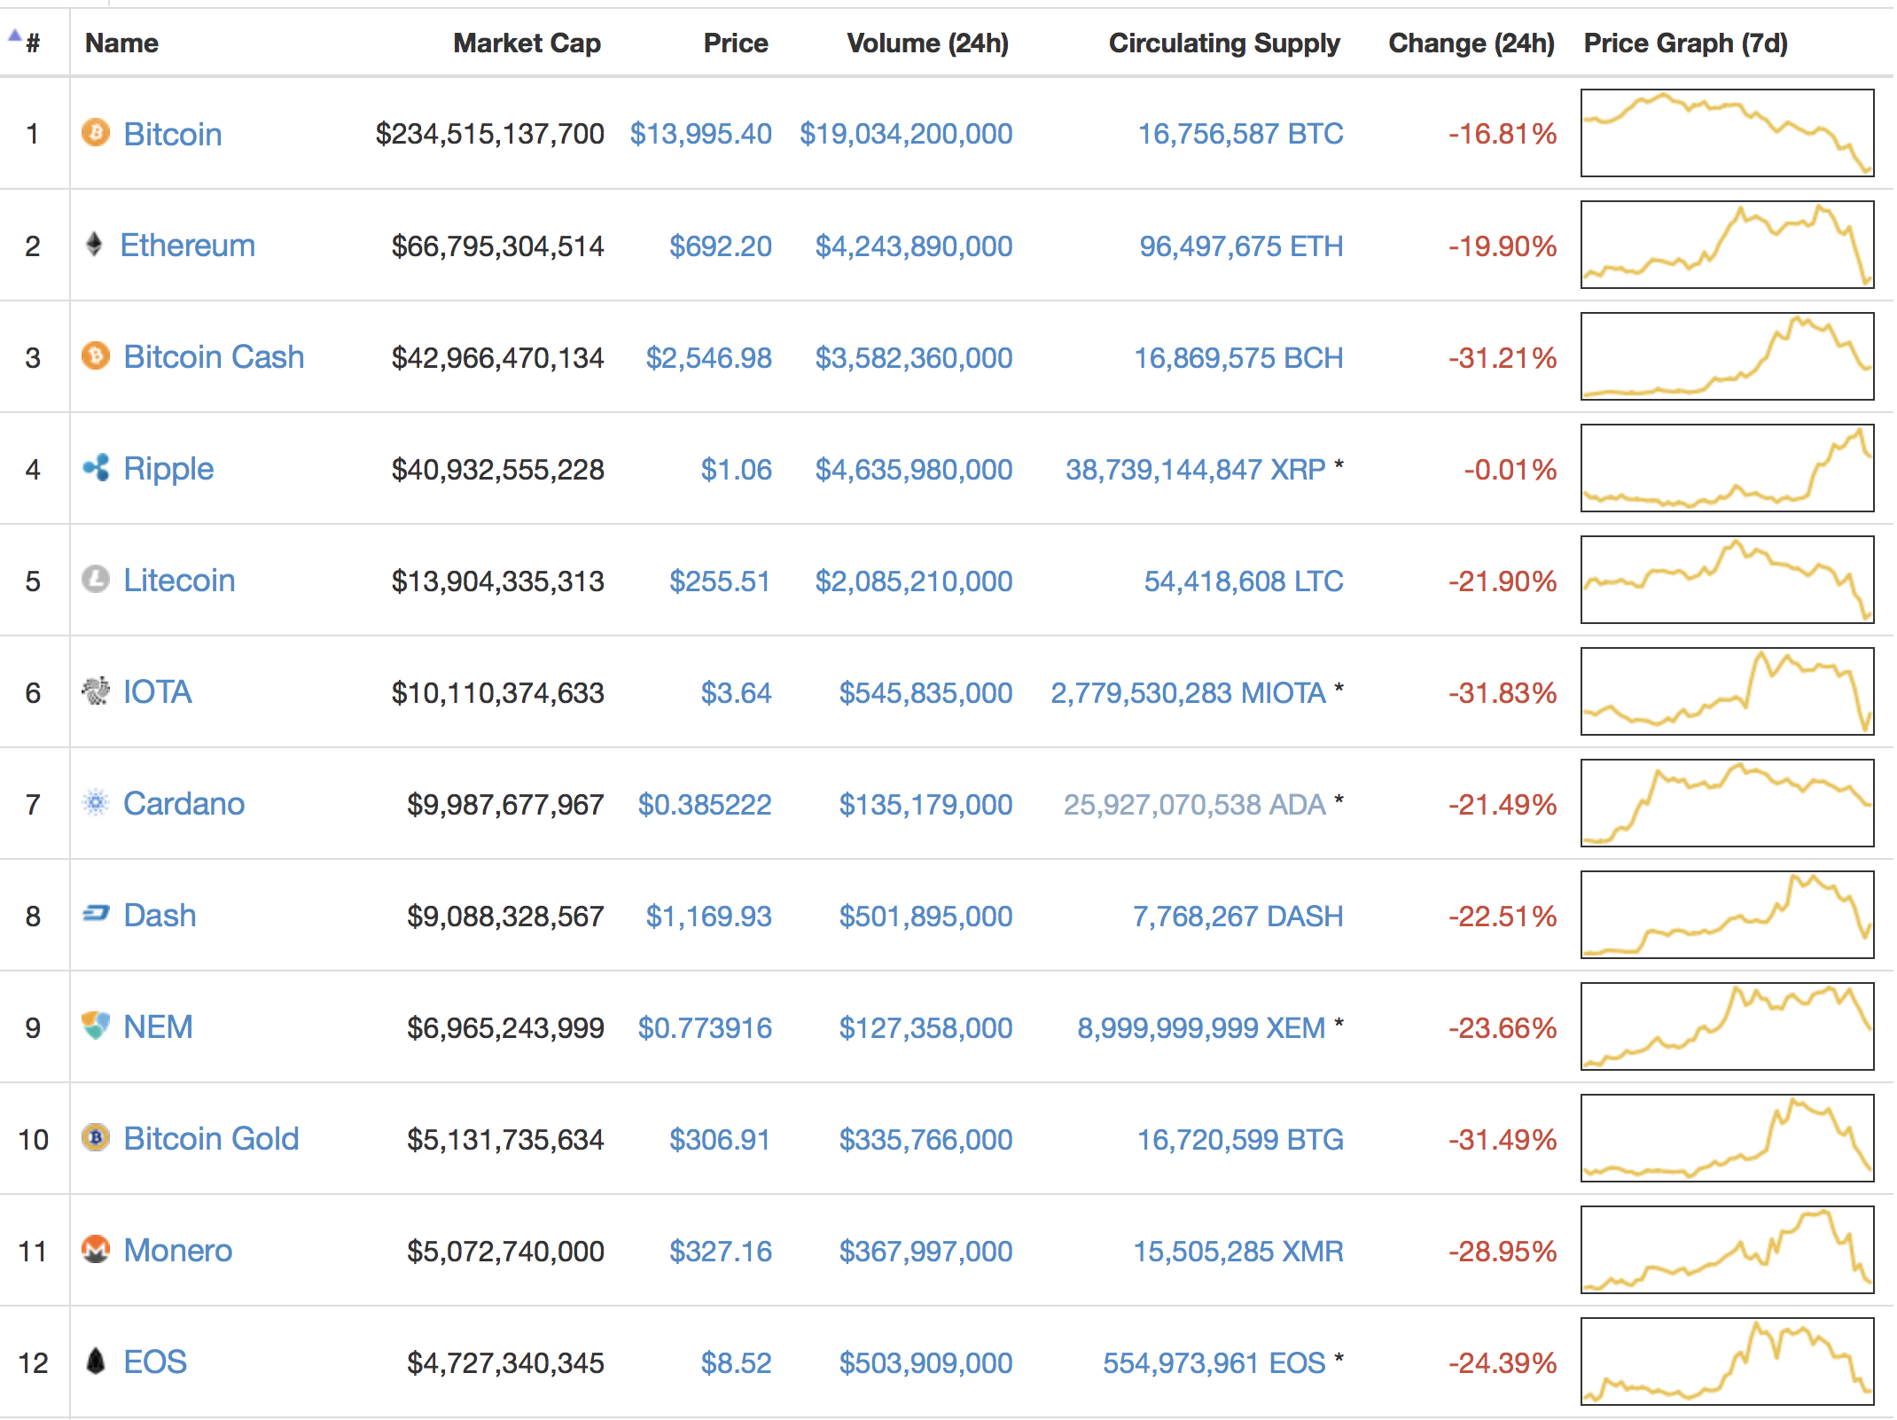Click EOS price $8.52

coord(736,1363)
